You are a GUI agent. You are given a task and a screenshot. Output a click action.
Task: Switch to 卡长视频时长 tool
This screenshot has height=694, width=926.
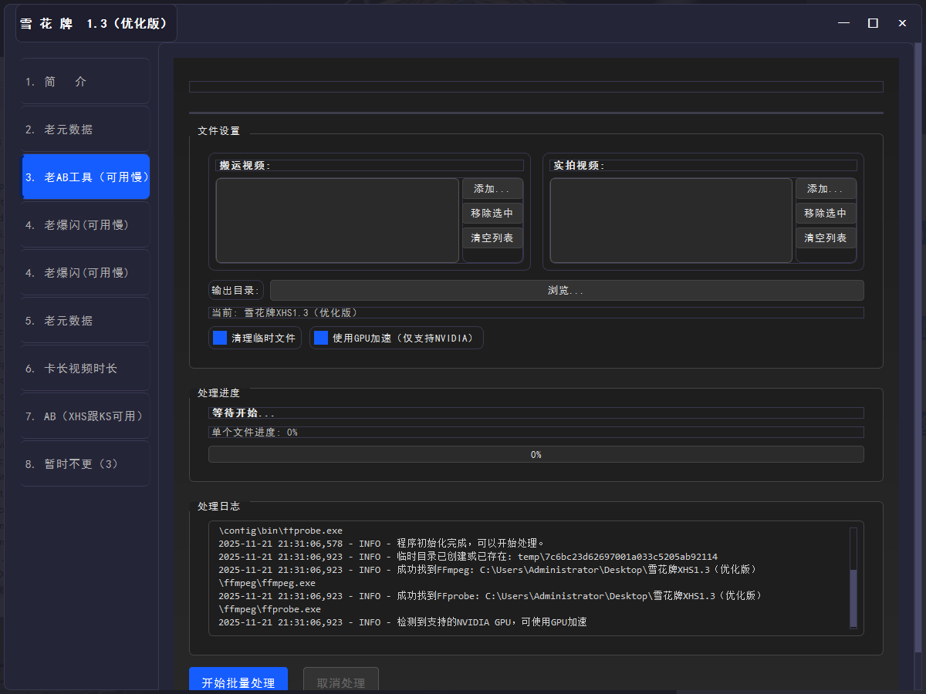pyautogui.click(x=85, y=368)
